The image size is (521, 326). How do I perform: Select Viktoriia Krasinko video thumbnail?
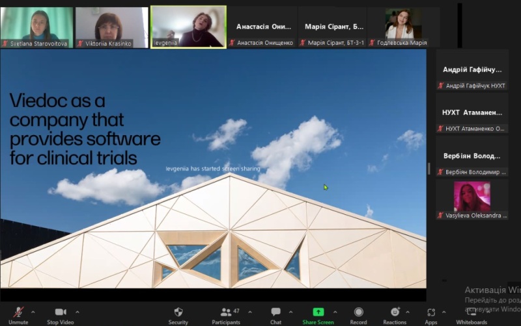111,26
